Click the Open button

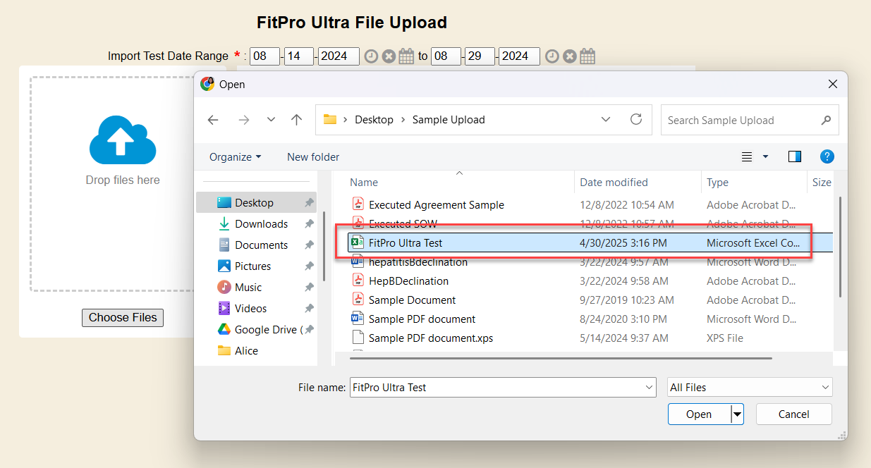tap(699, 414)
